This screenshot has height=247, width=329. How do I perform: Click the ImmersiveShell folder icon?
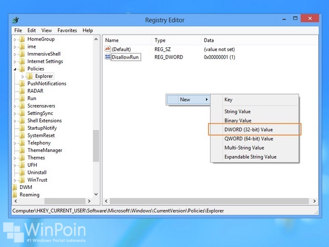tap(22, 54)
